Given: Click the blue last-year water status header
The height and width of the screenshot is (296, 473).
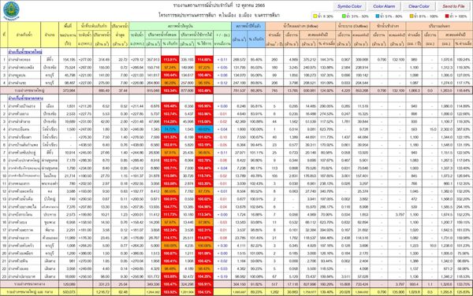Looking at the screenshot, I should point(248,26).
